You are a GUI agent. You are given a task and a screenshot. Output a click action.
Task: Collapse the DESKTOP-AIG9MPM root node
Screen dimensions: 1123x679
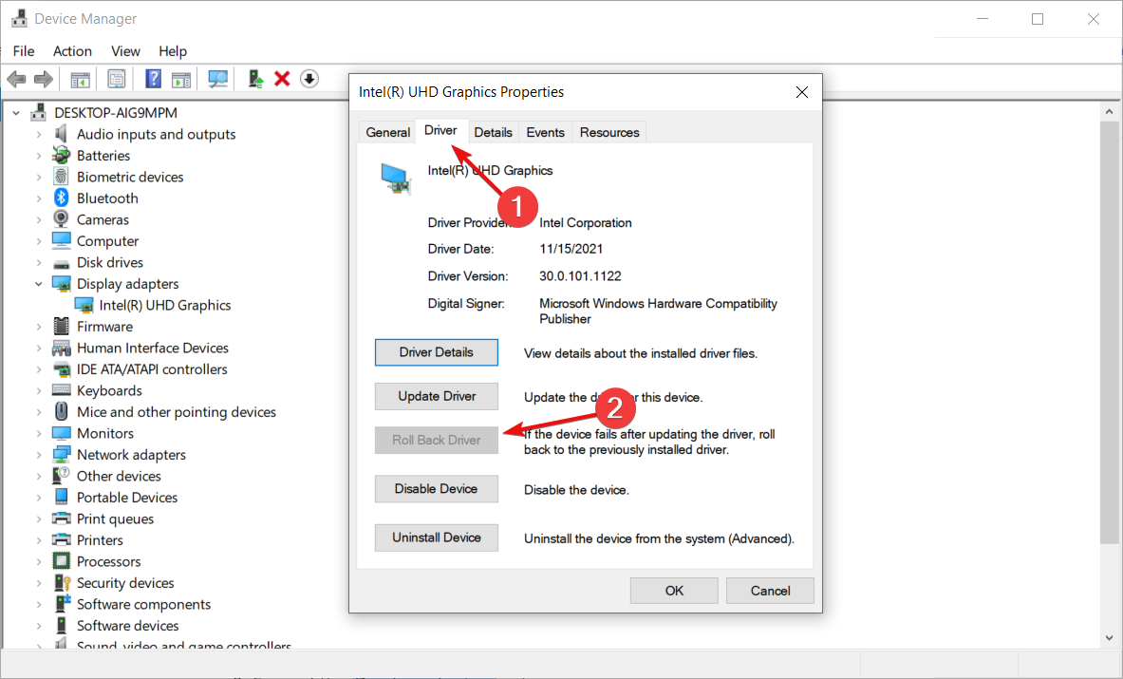(x=16, y=112)
